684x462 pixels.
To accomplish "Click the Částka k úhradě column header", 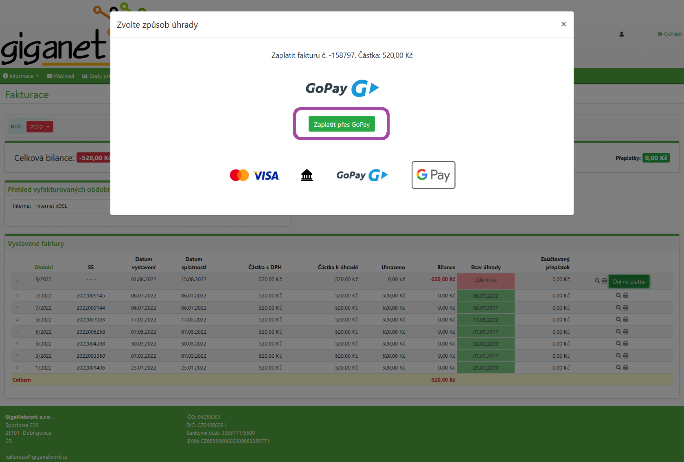I will tap(338, 267).
